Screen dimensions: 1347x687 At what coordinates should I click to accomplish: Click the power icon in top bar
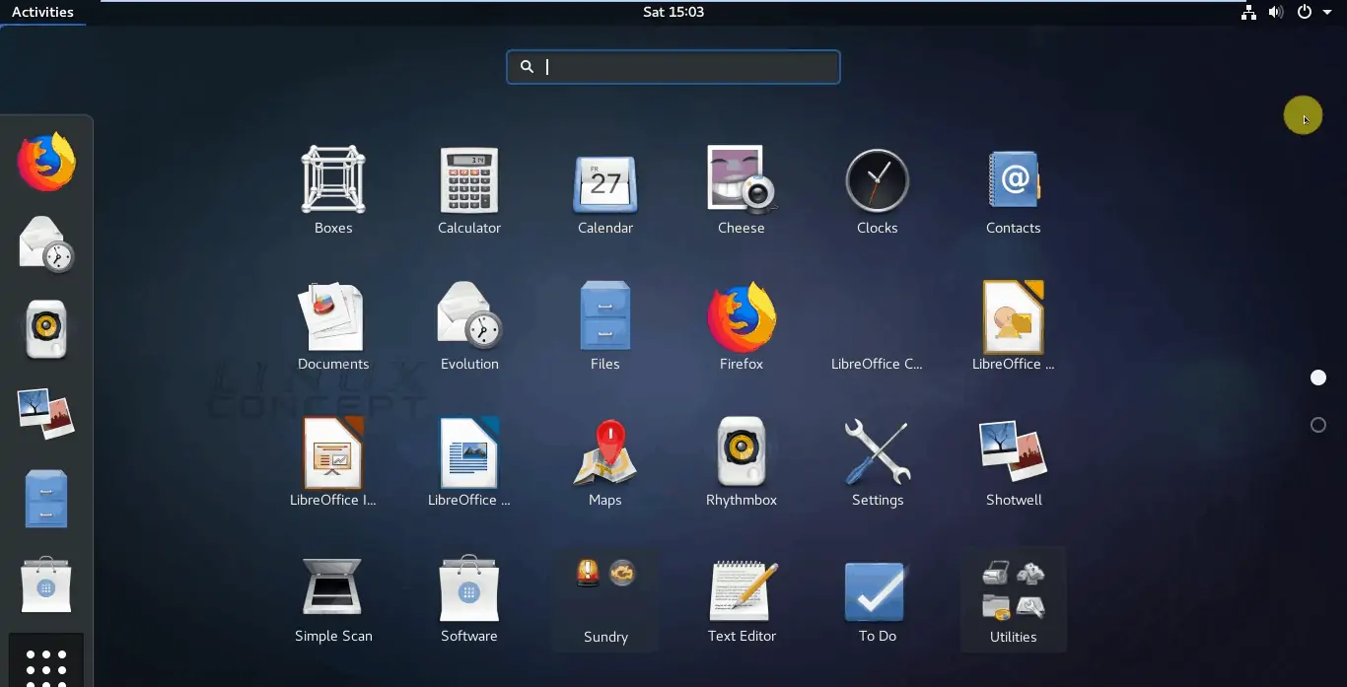(1305, 12)
